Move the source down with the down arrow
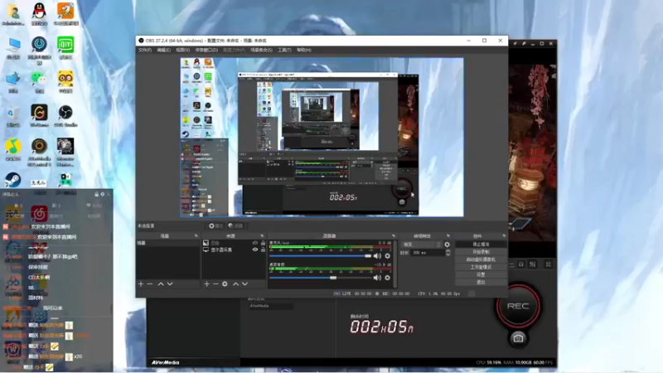Screen dimensions: 663x373 click(244, 283)
